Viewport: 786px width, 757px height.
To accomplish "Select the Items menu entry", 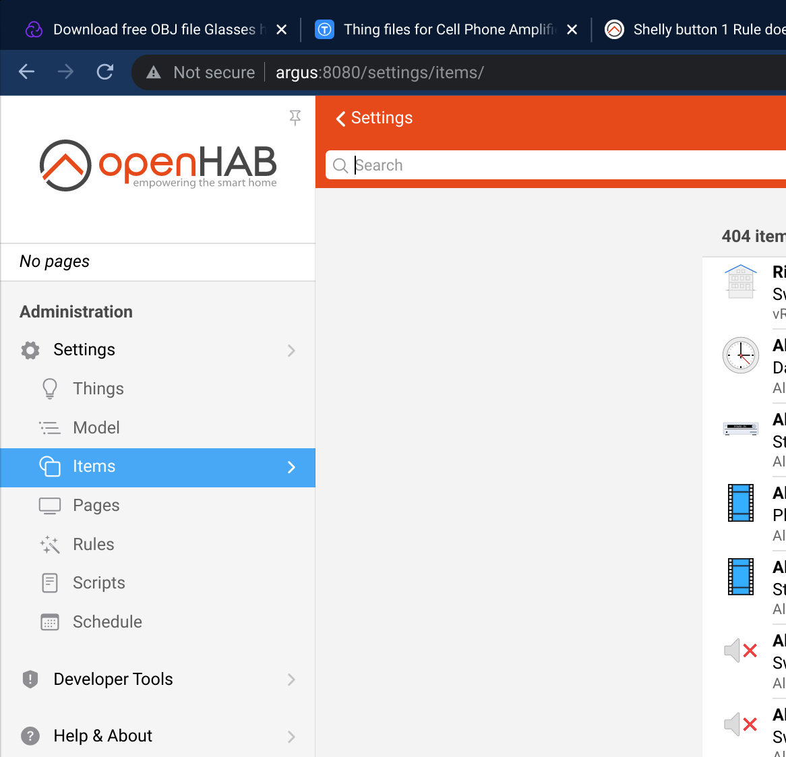I will (94, 466).
